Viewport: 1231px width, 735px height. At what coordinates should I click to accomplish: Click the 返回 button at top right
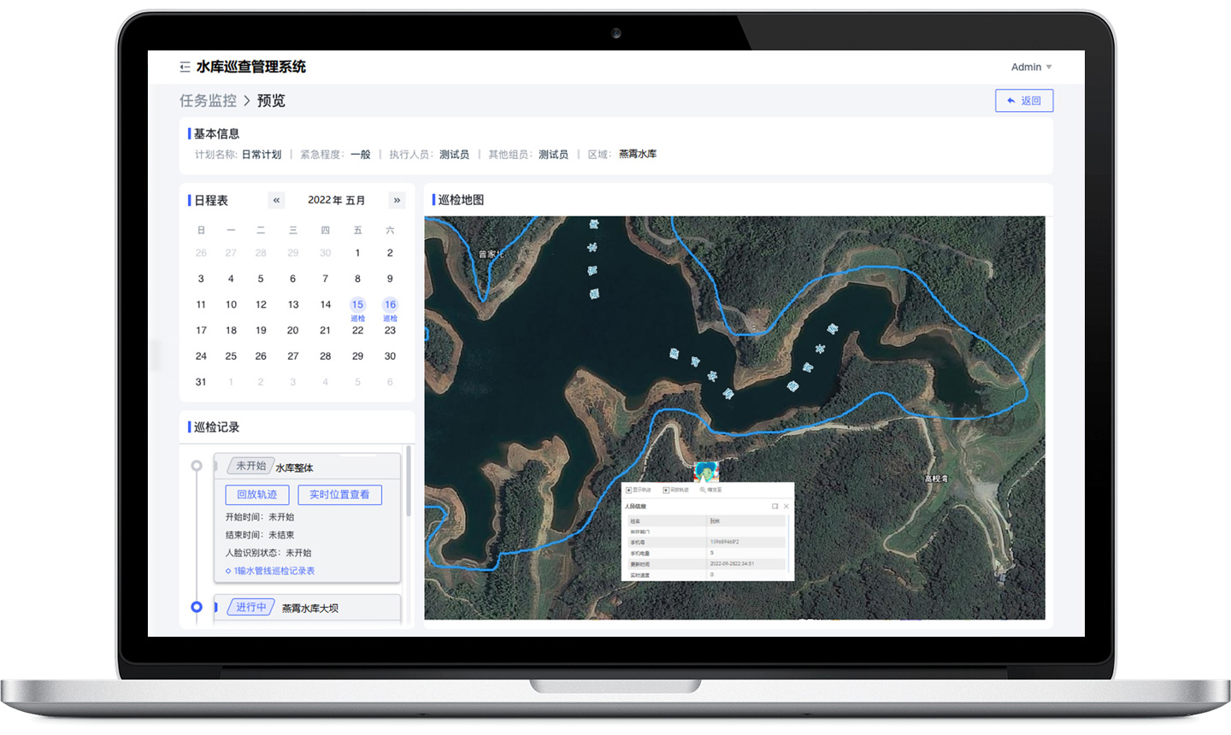(1023, 100)
